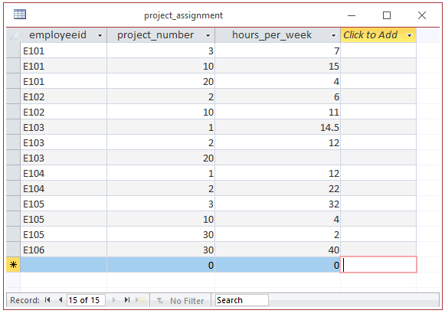Go to previous record arrow
Viewport: 445px width, 320px height.
61,300
